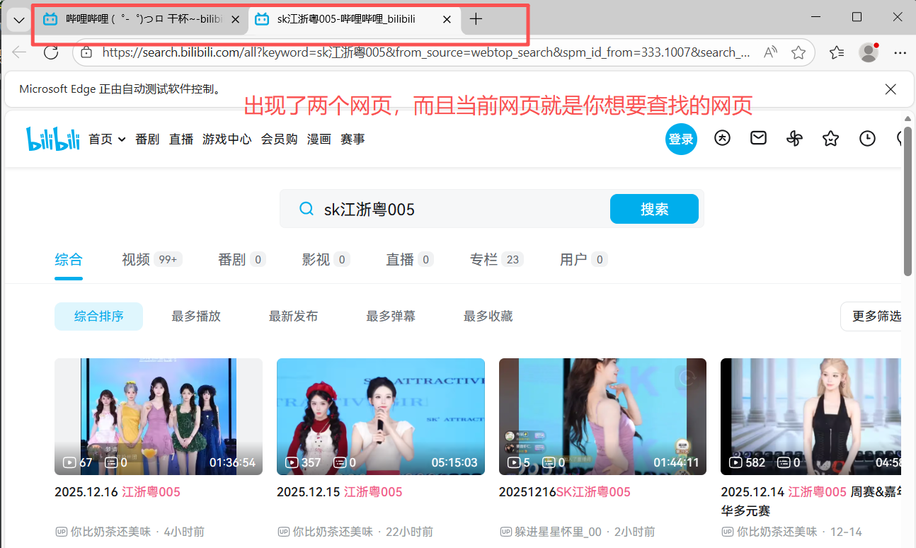This screenshot has height=548, width=916.
Task: Open the pinwheel 动态 feed icon
Action: click(795, 139)
